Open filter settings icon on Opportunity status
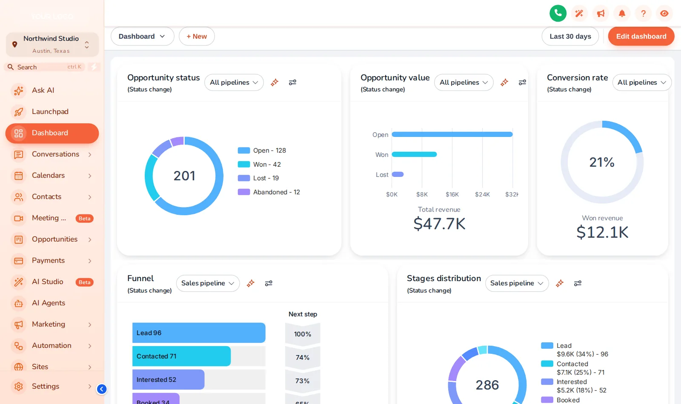Screen dimensions: 681x404 coord(292,82)
